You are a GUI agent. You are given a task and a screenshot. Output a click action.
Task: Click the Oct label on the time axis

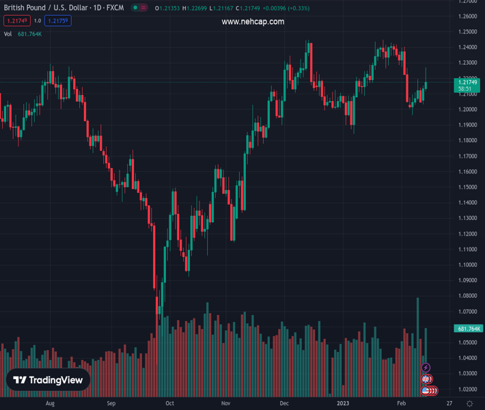(x=169, y=403)
